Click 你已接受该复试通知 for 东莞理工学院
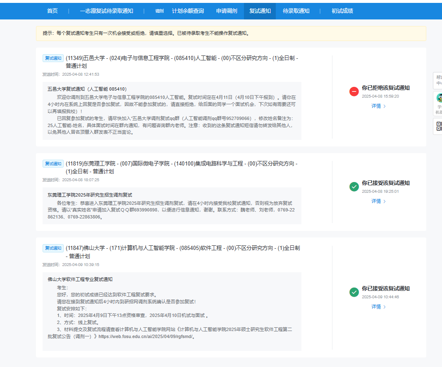The image size is (442, 367). tap(386, 183)
